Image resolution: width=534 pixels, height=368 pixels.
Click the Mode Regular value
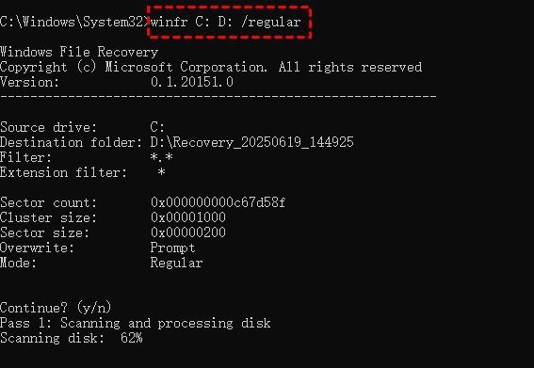176,263
